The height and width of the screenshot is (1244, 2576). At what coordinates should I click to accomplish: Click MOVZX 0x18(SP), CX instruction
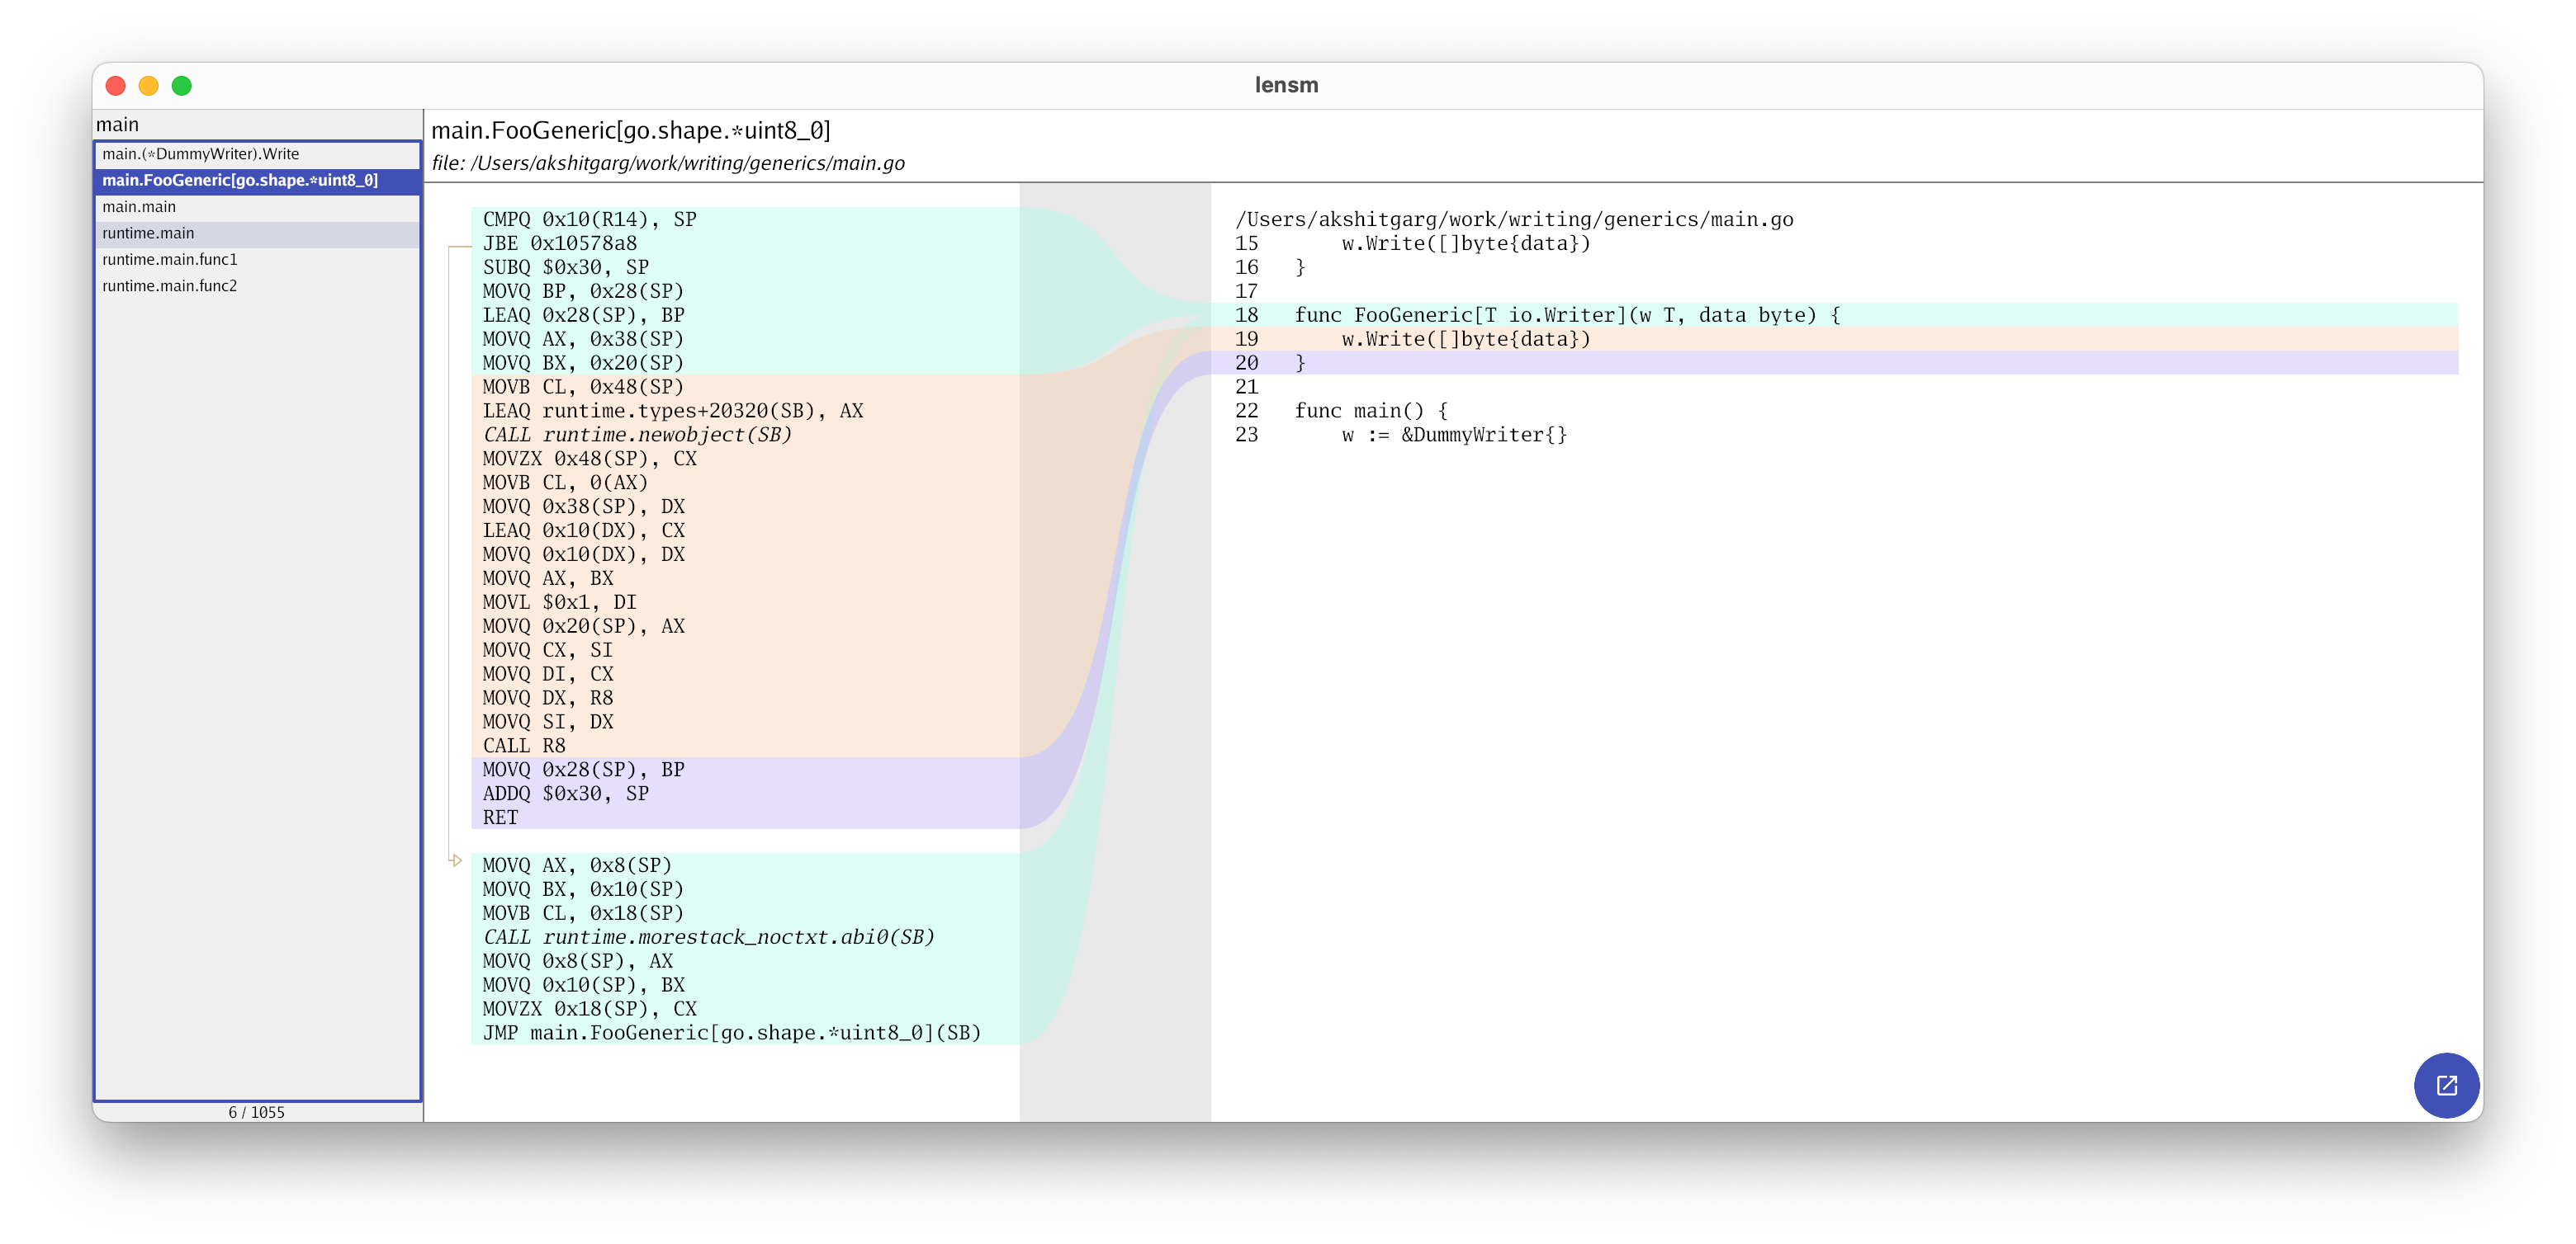[590, 1009]
